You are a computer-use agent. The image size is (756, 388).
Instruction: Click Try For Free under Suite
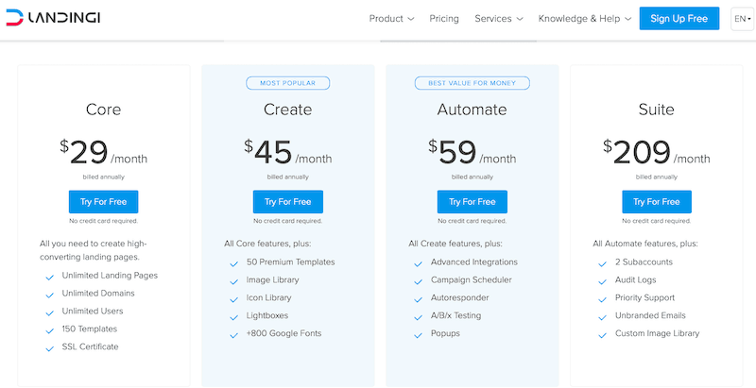coord(657,202)
